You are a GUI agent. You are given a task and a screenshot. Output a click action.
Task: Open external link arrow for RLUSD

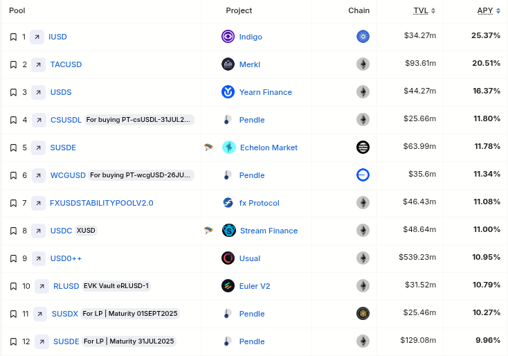[x=42, y=286]
